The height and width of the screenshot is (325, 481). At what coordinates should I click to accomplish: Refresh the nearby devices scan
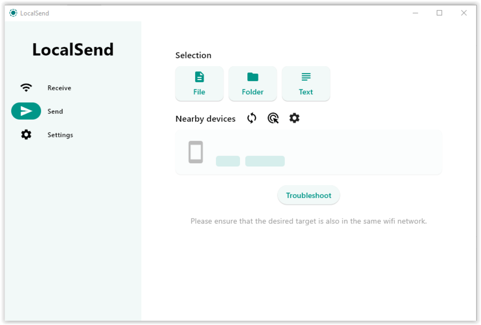pyautogui.click(x=252, y=118)
